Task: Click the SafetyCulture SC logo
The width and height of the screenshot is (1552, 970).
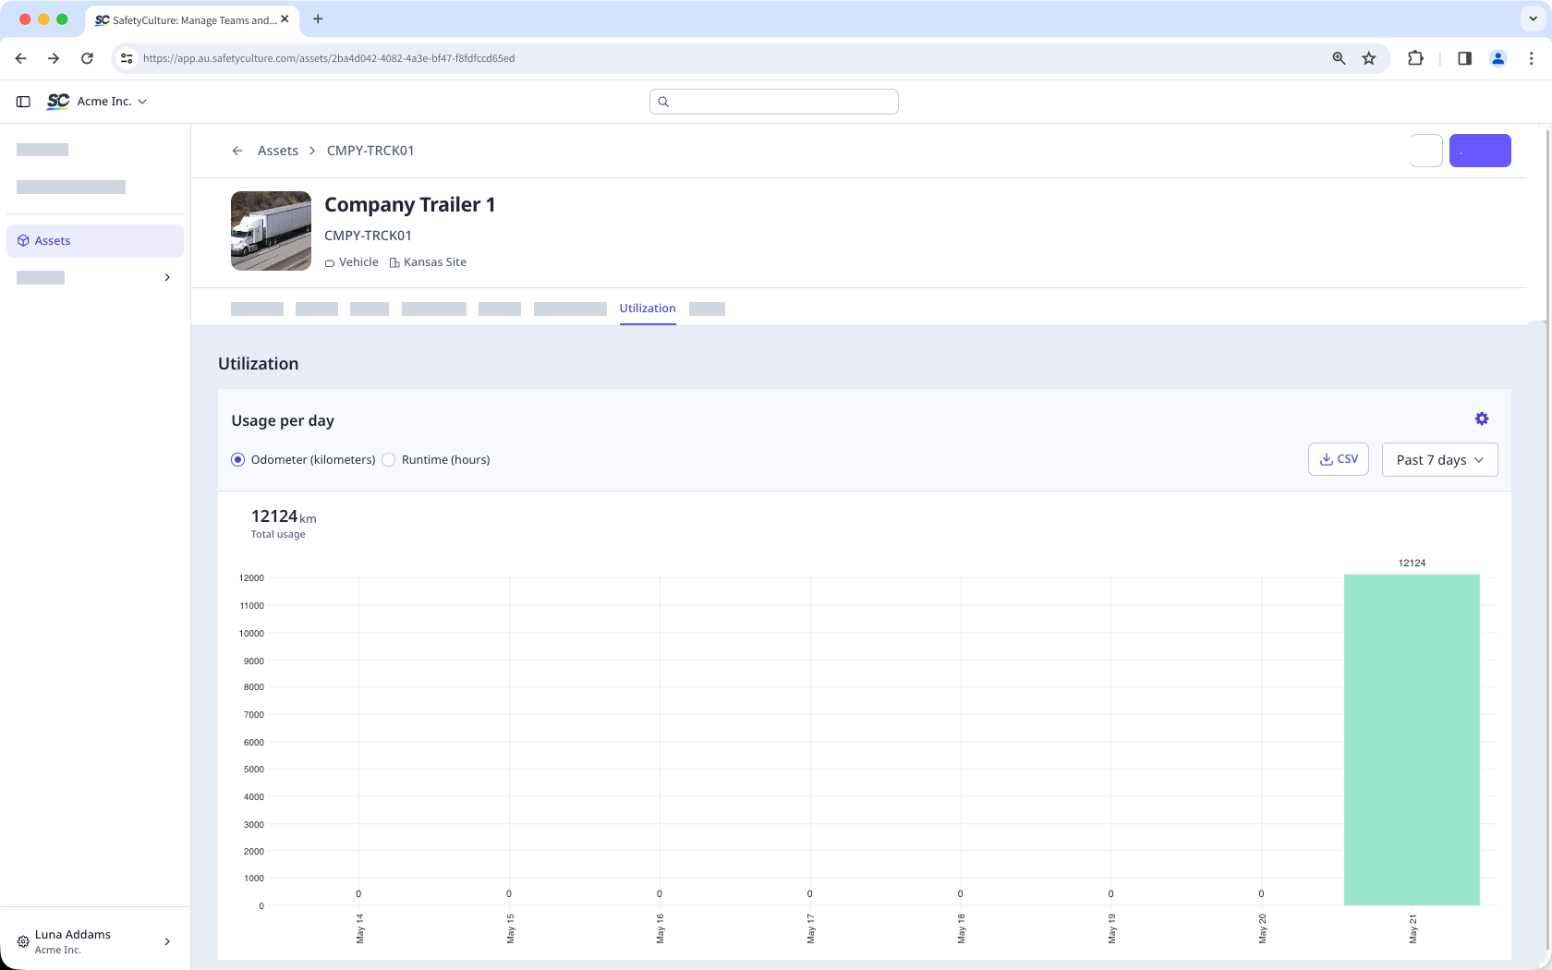Action: click(58, 102)
